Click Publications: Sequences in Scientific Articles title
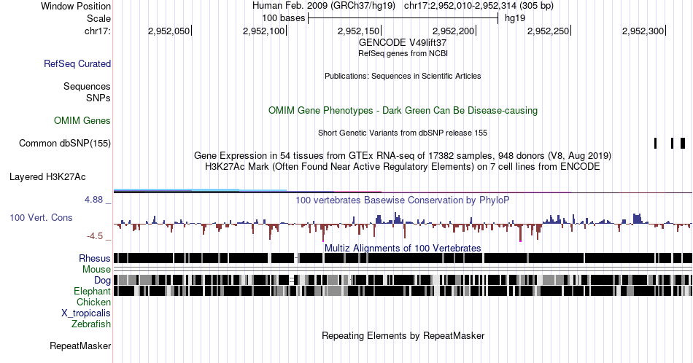 (403, 76)
